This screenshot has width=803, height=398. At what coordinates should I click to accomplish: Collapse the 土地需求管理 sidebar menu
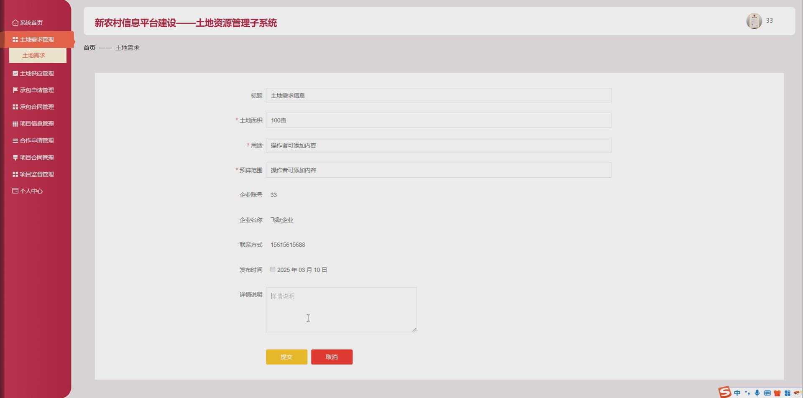37,39
